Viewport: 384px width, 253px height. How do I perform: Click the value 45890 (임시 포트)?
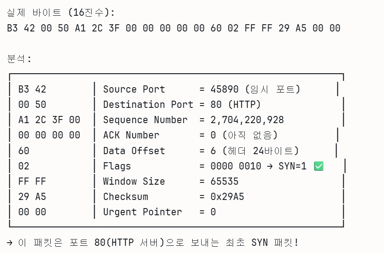[255, 89]
